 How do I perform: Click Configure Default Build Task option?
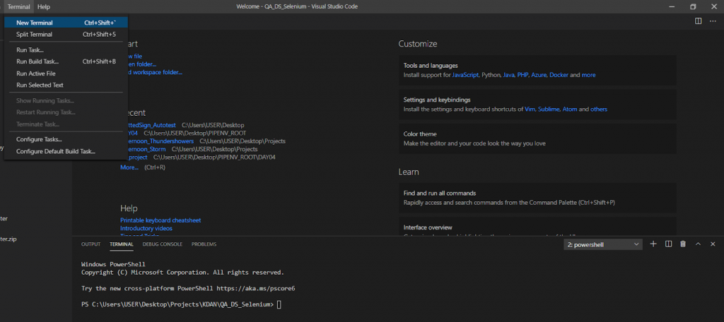(55, 151)
